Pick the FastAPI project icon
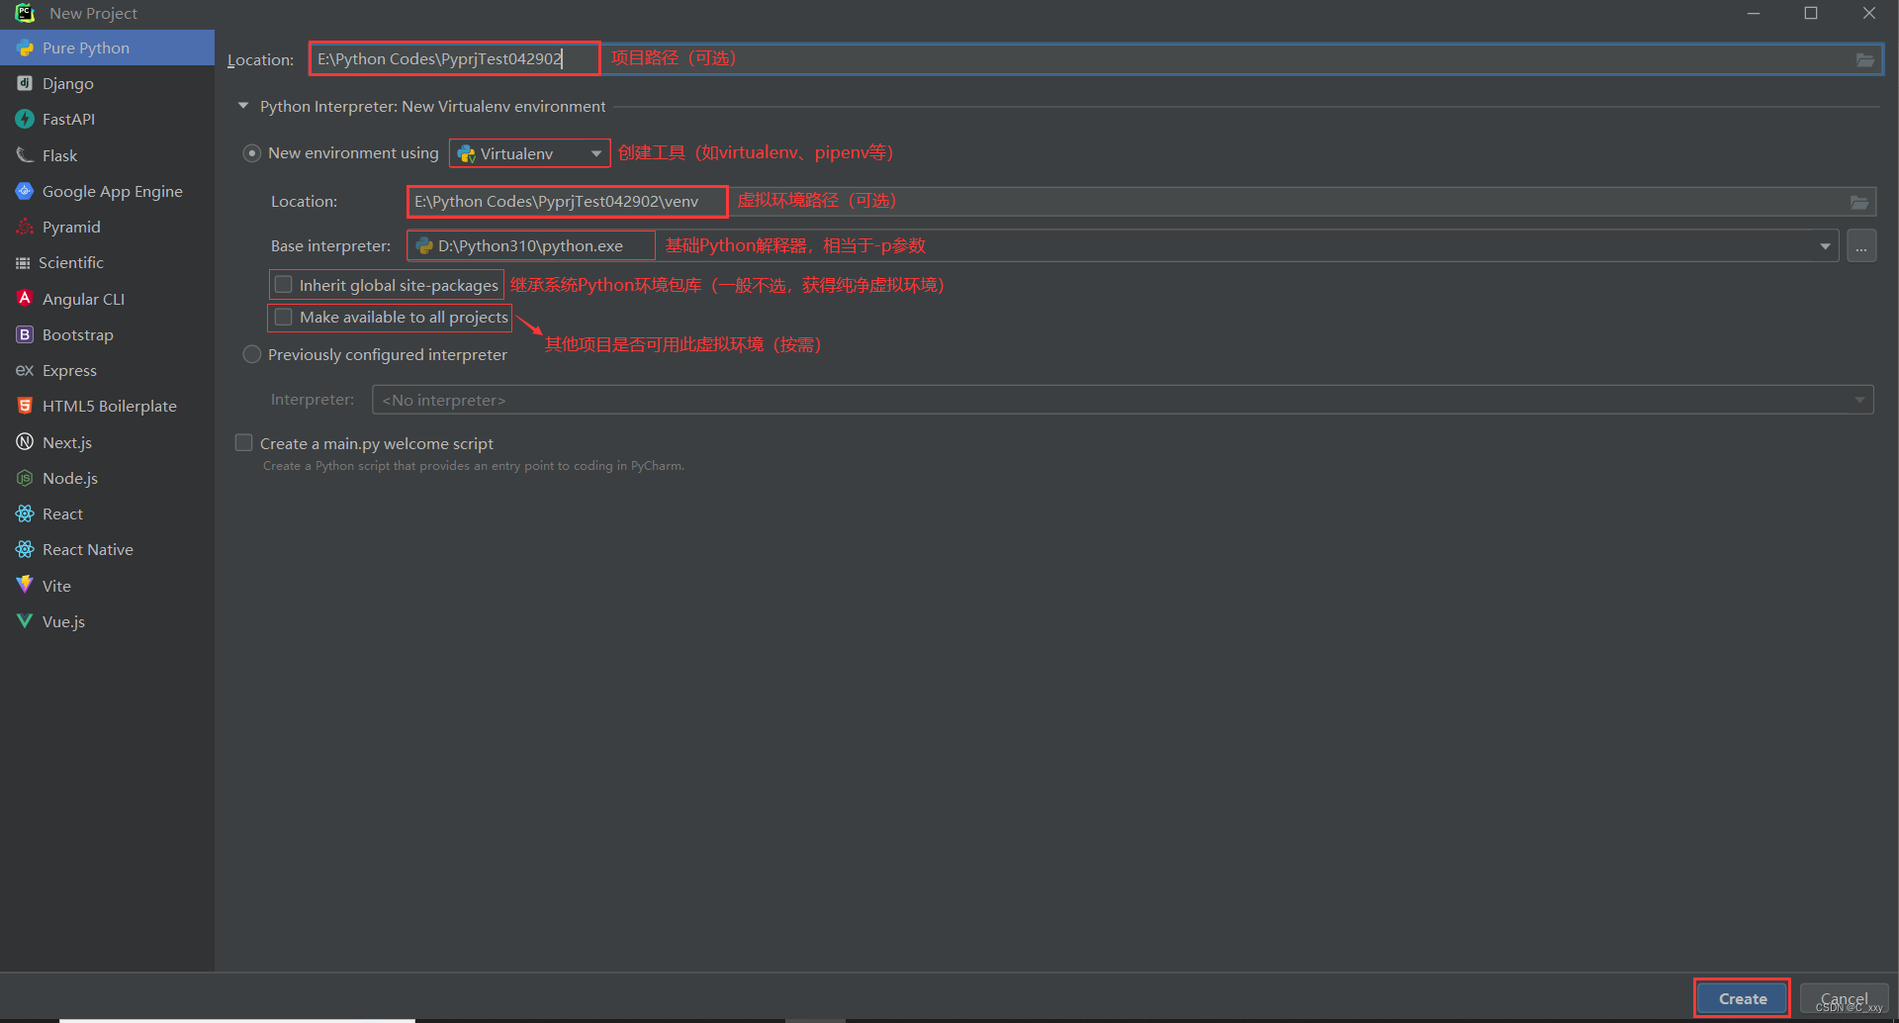Viewport: 1899px width, 1023px height. pyautogui.click(x=25, y=119)
